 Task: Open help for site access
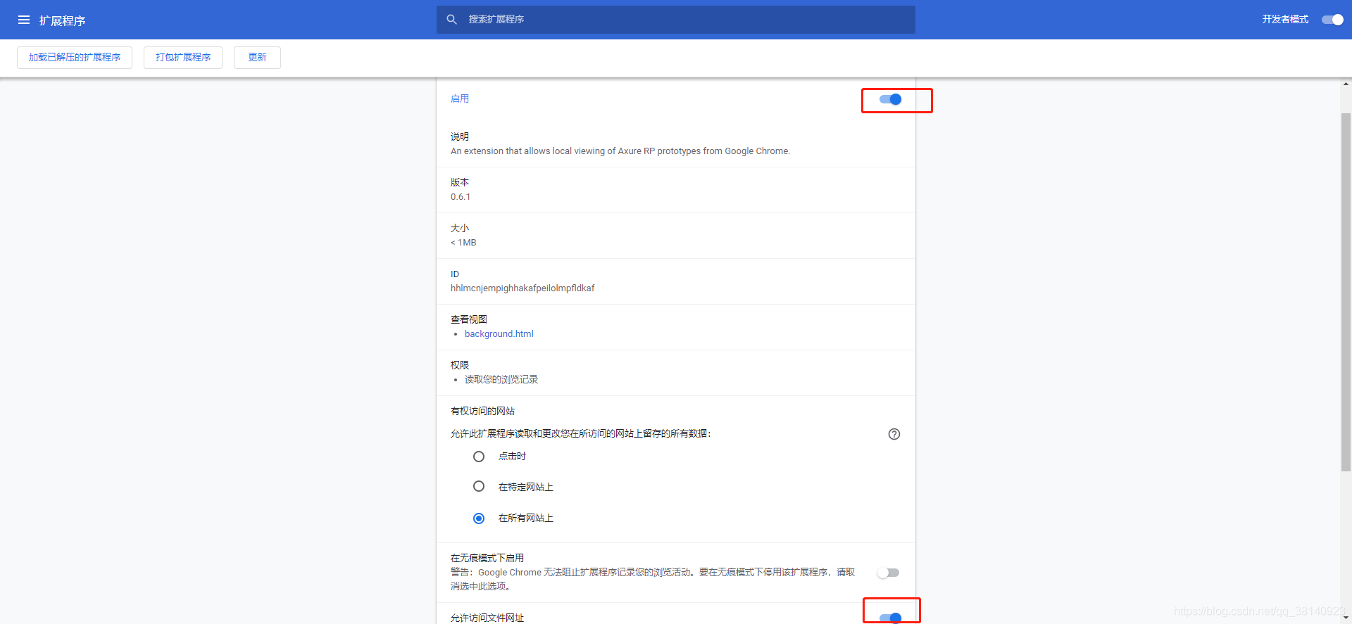pos(894,434)
